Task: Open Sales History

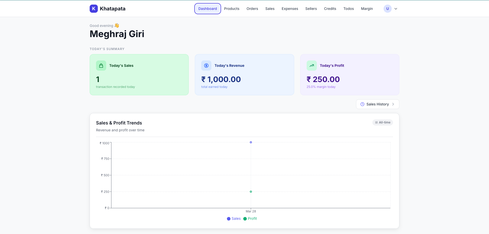Action: [377, 104]
